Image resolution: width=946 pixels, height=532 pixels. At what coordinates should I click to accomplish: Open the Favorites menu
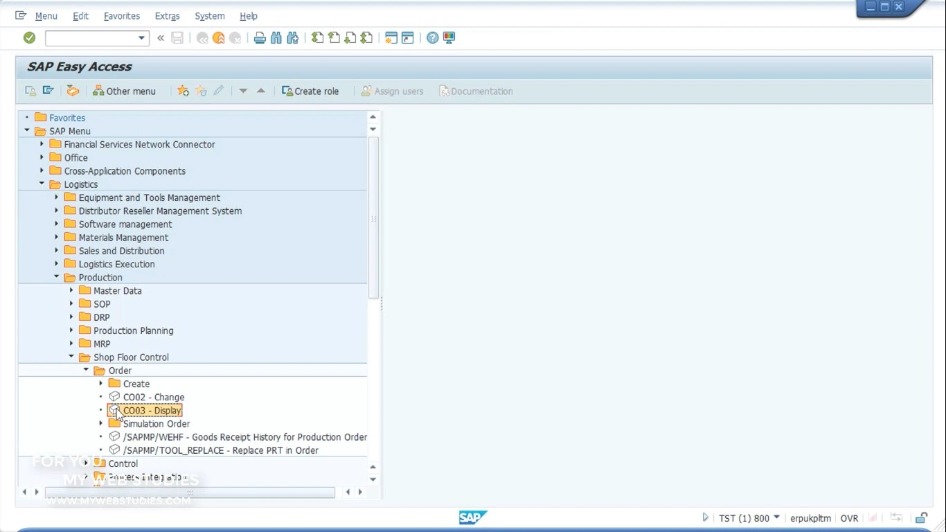[122, 16]
